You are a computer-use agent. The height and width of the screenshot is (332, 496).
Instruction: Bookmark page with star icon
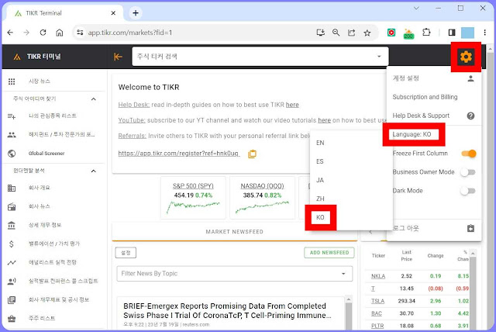(x=367, y=33)
